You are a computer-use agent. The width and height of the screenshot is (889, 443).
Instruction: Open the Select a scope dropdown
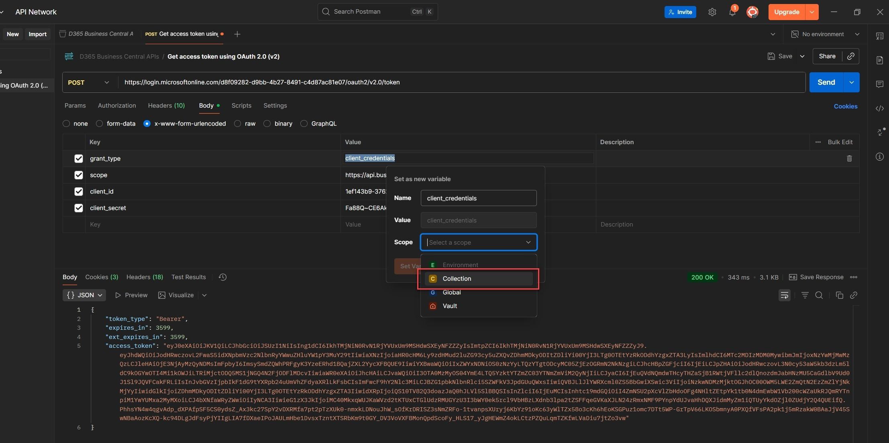point(478,242)
